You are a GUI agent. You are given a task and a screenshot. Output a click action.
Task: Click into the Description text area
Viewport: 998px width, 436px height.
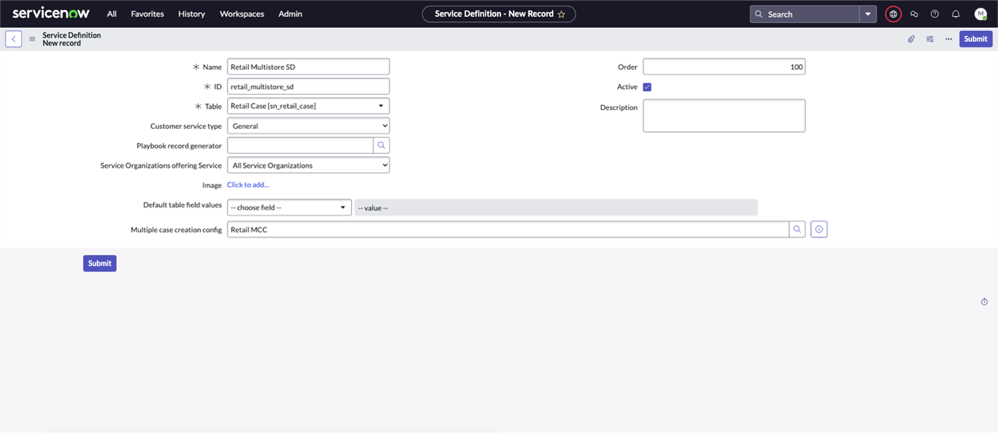tap(724, 116)
